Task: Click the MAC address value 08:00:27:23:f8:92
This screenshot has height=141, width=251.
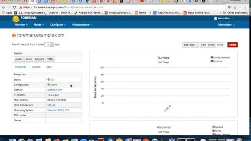Action: coord(56,100)
